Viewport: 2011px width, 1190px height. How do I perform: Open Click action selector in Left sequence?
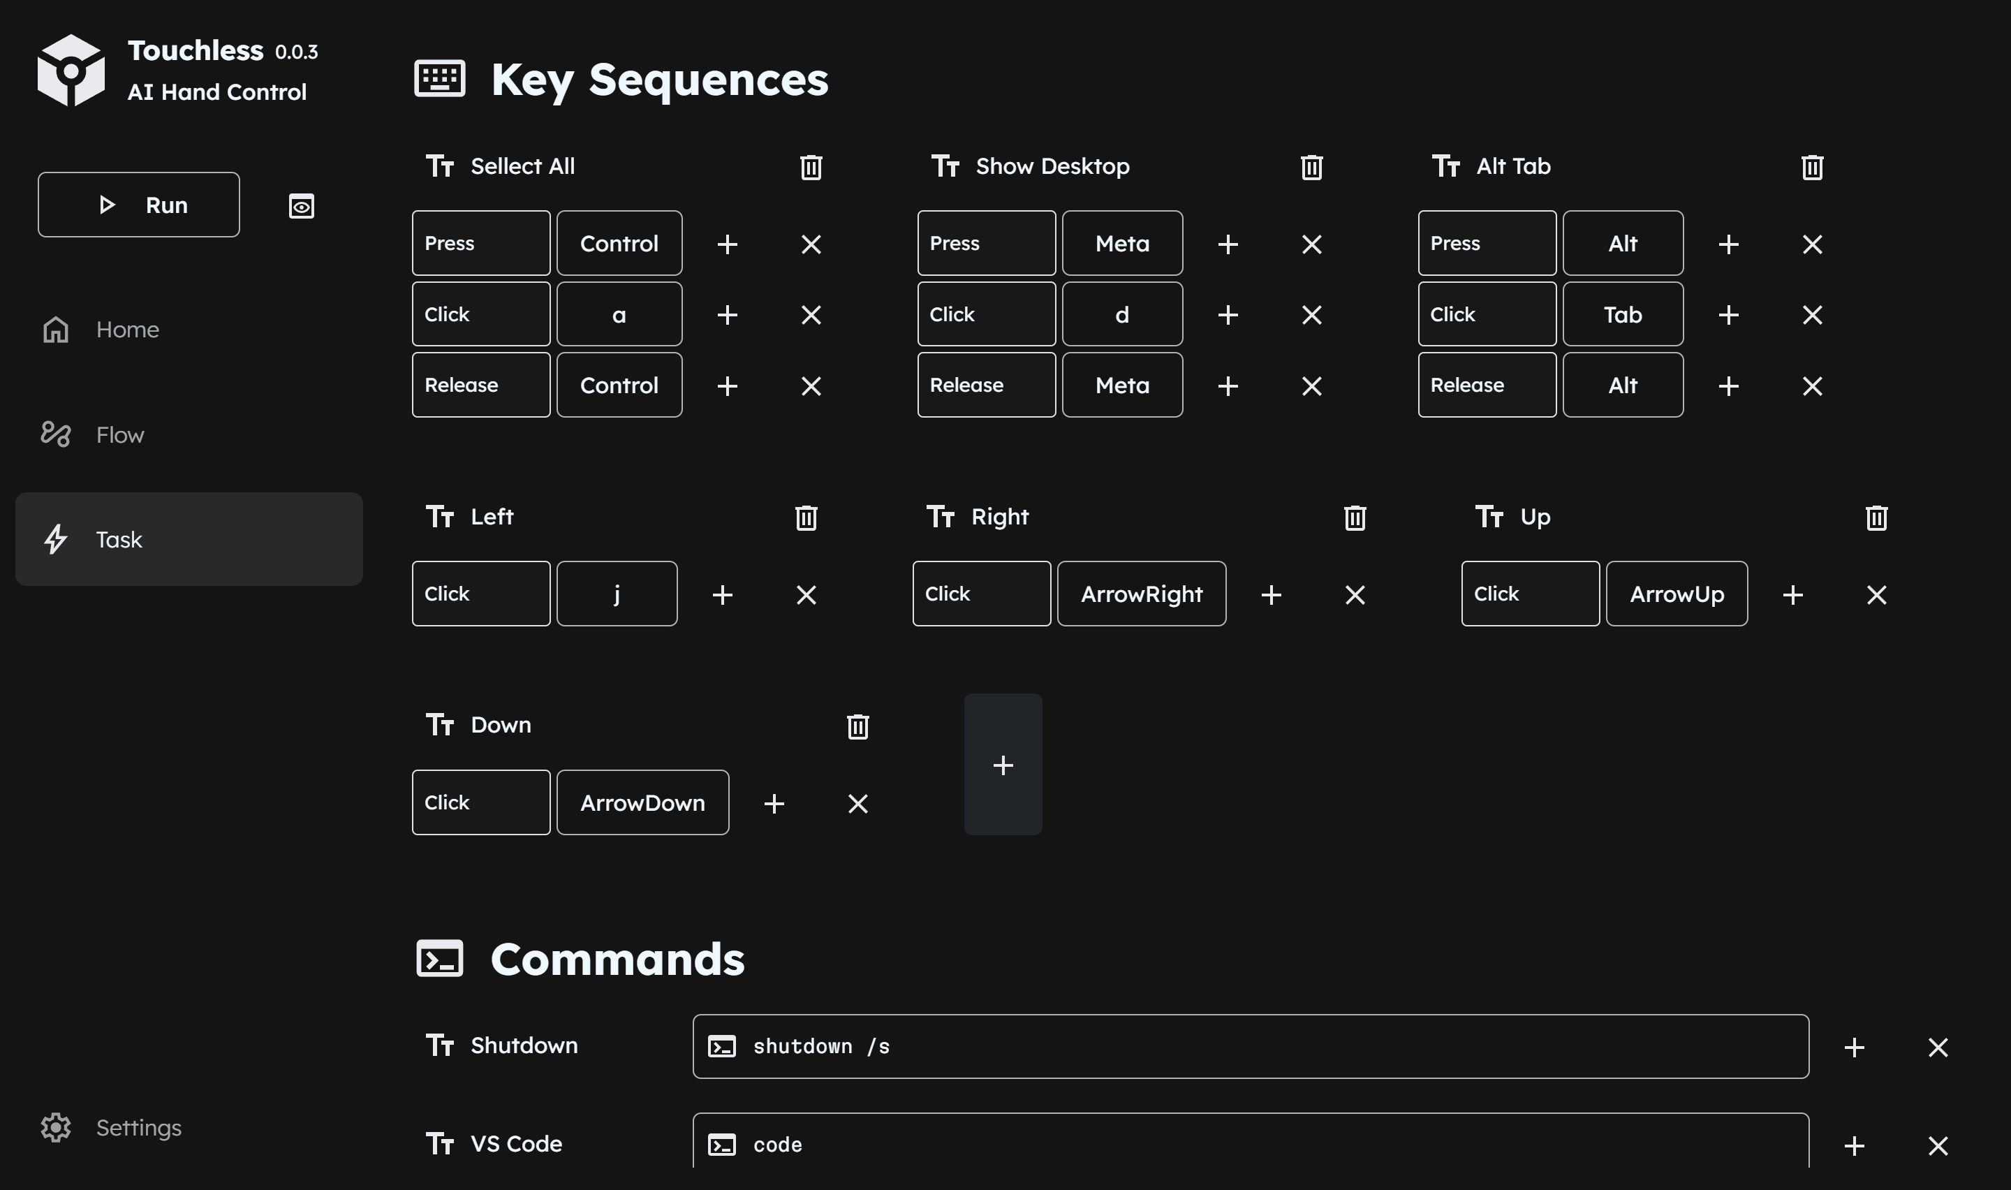tap(481, 594)
